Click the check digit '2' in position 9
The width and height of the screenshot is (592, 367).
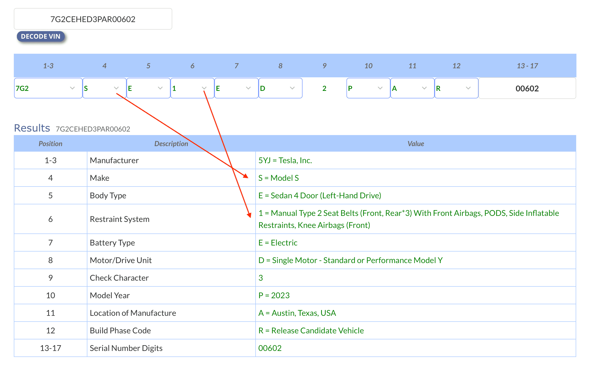324,88
